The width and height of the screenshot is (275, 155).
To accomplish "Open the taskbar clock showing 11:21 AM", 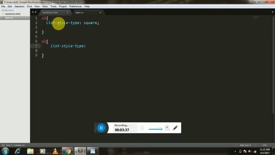I will coord(265,151).
